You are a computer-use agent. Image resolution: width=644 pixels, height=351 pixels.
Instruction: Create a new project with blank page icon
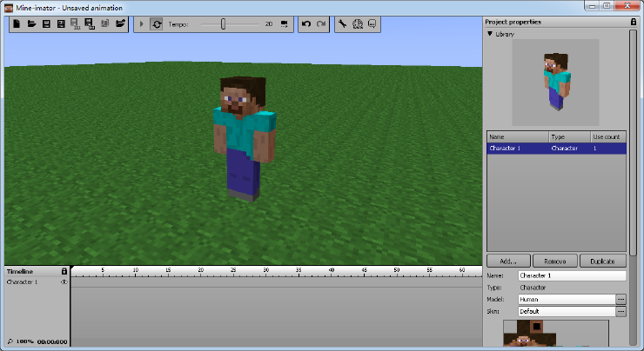click(x=17, y=23)
